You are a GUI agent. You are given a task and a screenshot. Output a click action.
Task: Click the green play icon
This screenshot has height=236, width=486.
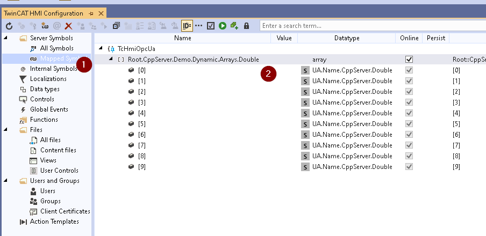[223, 26]
